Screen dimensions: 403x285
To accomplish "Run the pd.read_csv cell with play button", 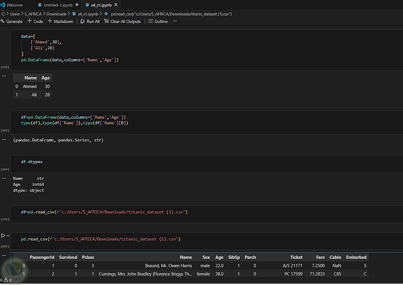I will click(x=3, y=235).
